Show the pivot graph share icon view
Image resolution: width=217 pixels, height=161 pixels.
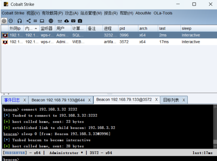pyautogui.click(x=29, y=21)
